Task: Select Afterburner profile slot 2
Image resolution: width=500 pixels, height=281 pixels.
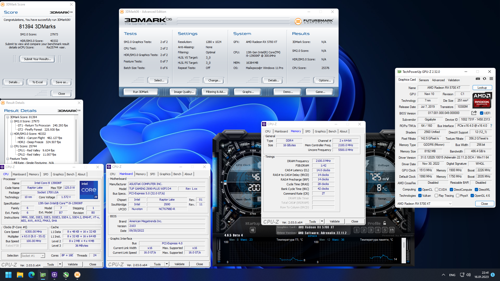Action: [364, 230]
